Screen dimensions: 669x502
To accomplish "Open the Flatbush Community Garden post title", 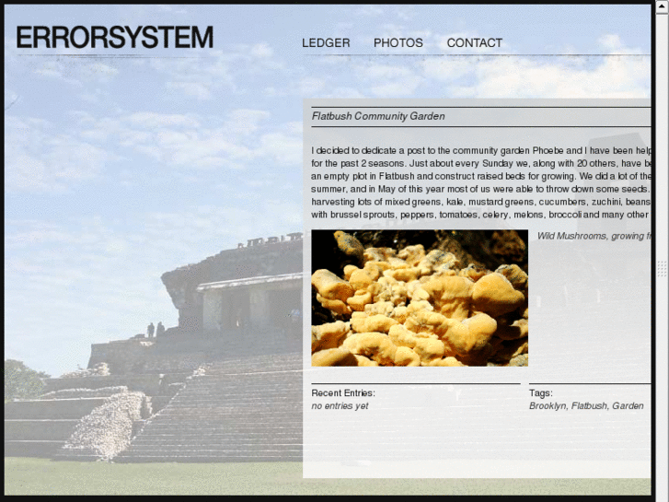I will [x=378, y=116].
